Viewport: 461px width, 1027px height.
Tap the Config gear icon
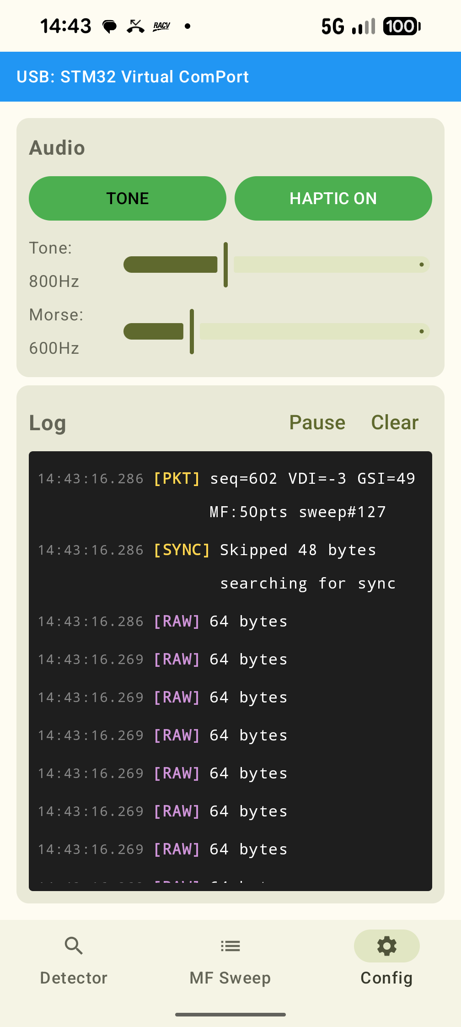point(386,946)
